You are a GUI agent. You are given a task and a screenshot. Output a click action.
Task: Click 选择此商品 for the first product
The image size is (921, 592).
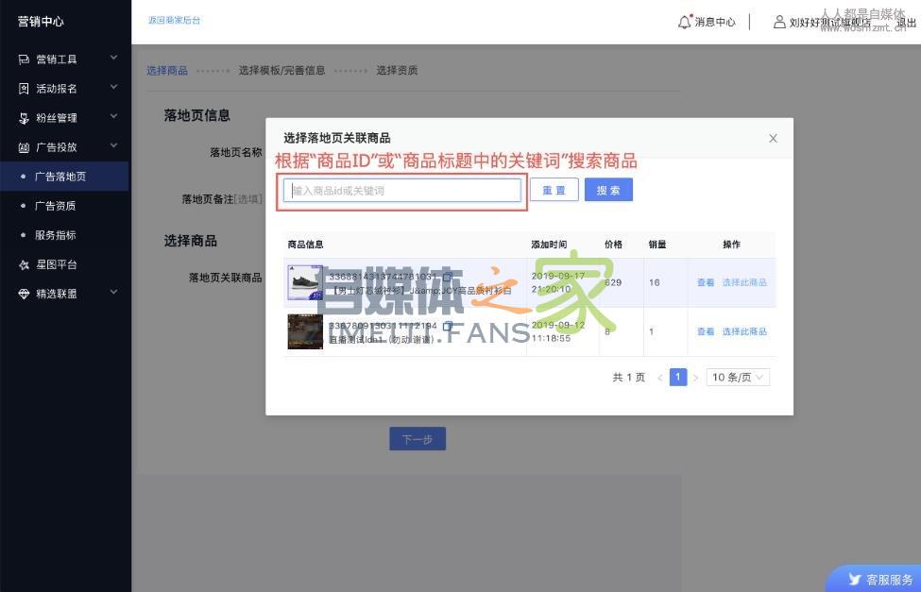click(744, 282)
